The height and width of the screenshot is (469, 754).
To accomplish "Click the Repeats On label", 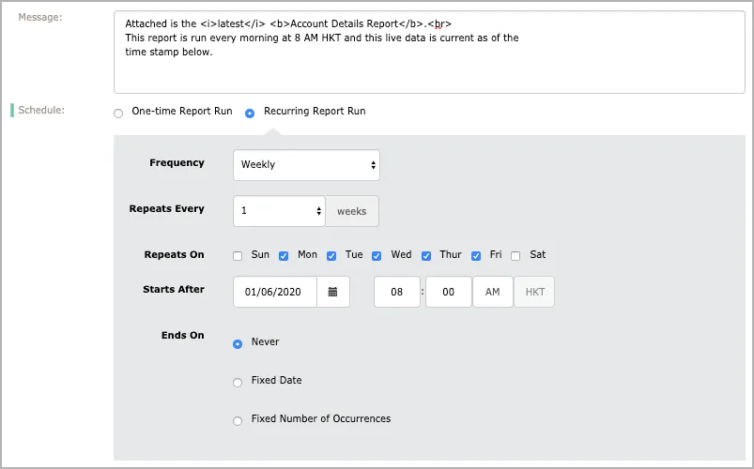I will point(174,255).
